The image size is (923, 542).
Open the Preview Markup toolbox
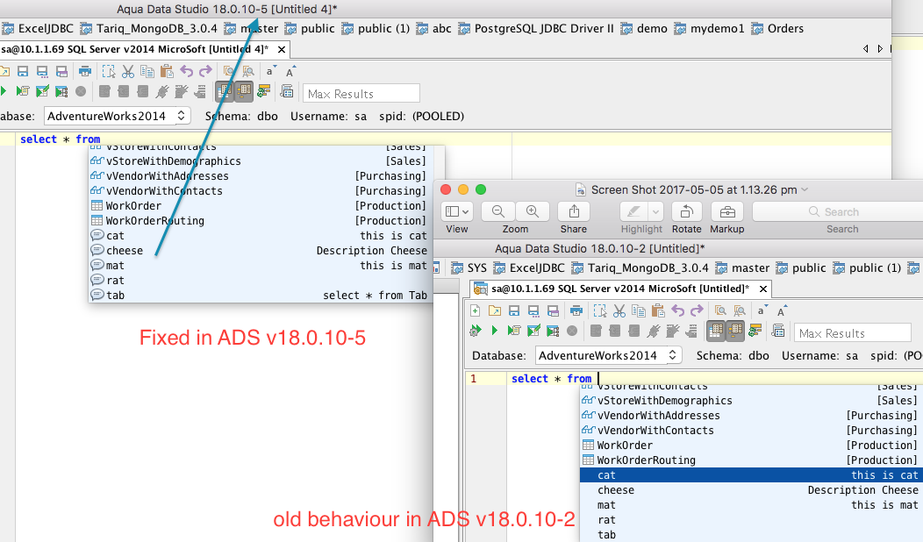[727, 211]
